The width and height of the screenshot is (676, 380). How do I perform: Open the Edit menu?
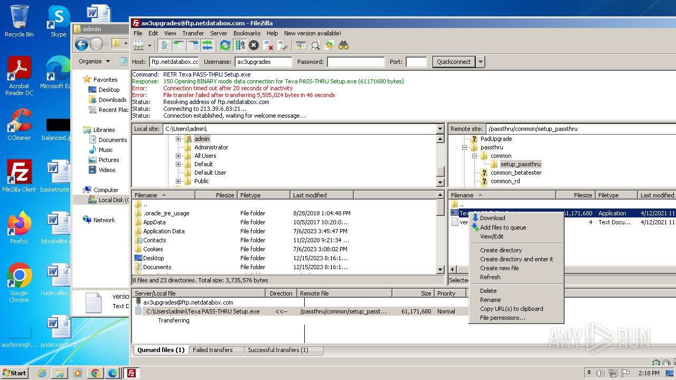pos(153,33)
